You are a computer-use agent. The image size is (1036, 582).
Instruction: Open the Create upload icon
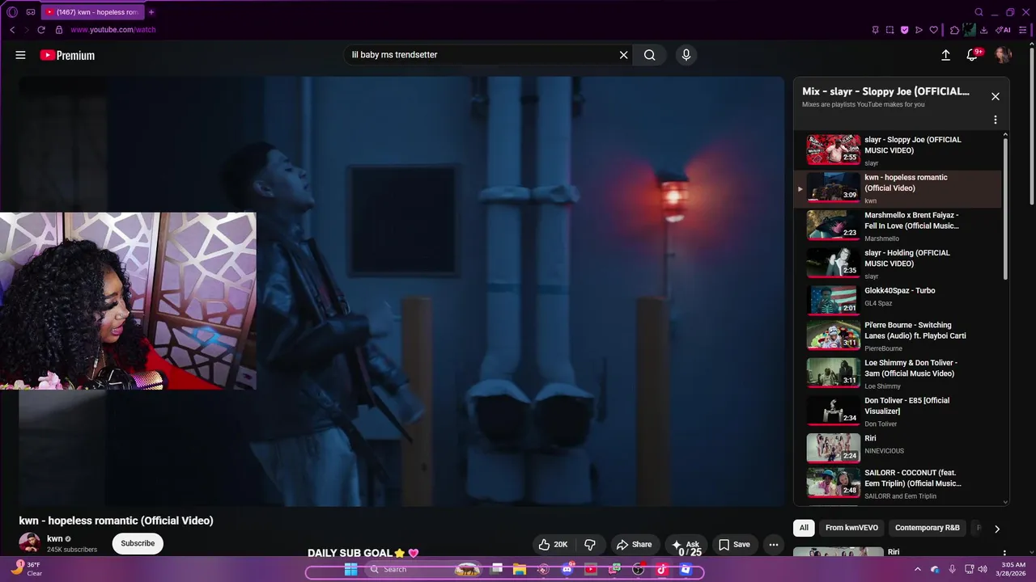(945, 55)
